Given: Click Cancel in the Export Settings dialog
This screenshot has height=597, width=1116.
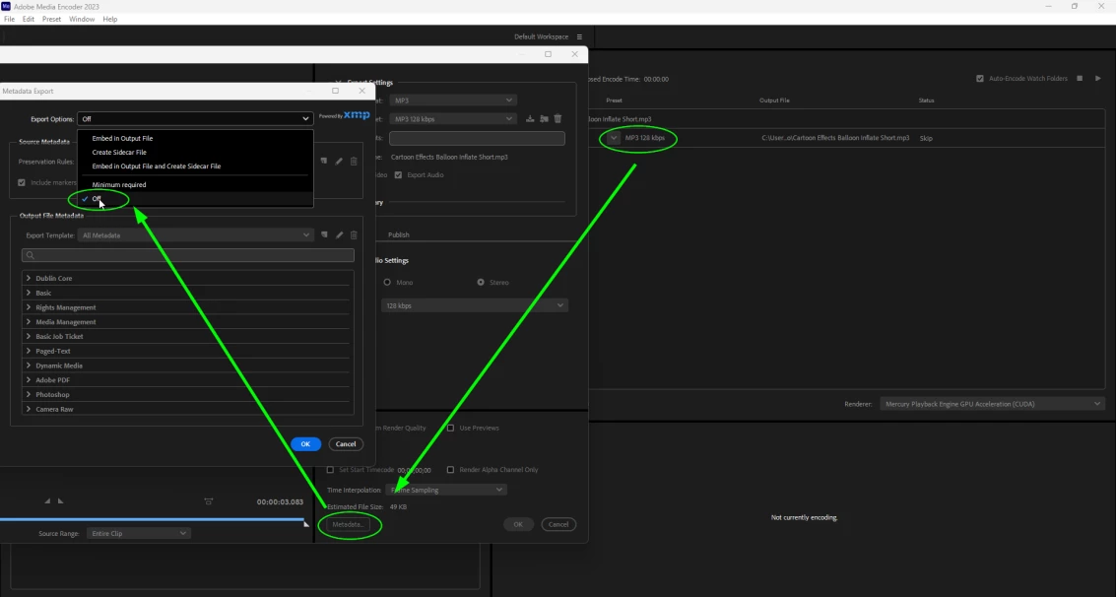Looking at the screenshot, I should click(x=558, y=524).
